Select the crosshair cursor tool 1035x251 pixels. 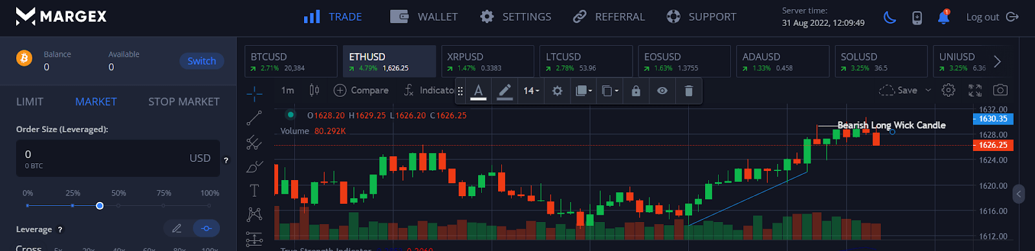point(254,94)
